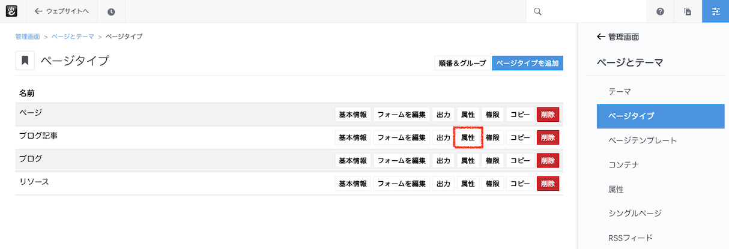
Task: Edit form for ブログ row
Action: pyautogui.click(x=402, y=160)
